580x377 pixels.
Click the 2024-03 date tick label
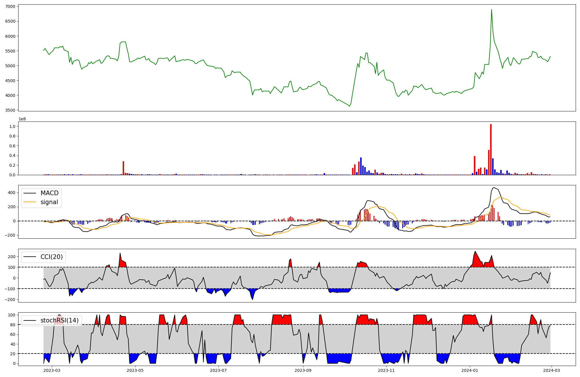click(551, 370)
